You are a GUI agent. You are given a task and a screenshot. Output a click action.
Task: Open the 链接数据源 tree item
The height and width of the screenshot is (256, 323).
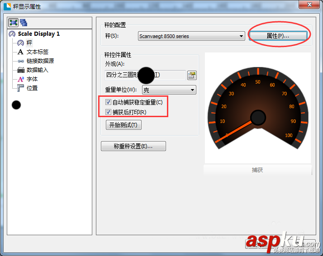(40, 61)
